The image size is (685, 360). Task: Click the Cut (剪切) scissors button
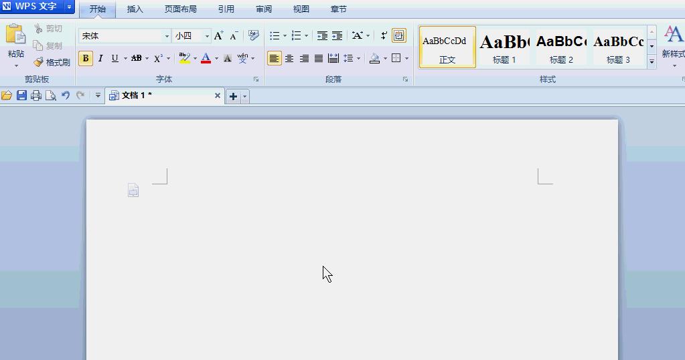coord(48,29)
